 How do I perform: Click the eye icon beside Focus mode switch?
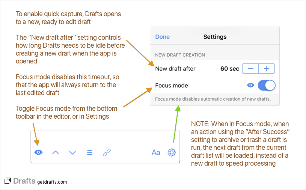[250, 85]
